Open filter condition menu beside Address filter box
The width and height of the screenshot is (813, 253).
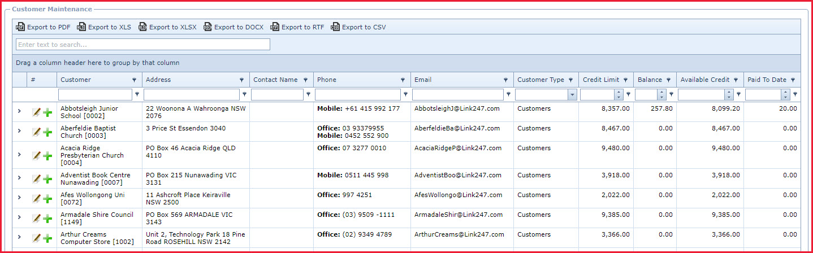(x=244, y=94)
